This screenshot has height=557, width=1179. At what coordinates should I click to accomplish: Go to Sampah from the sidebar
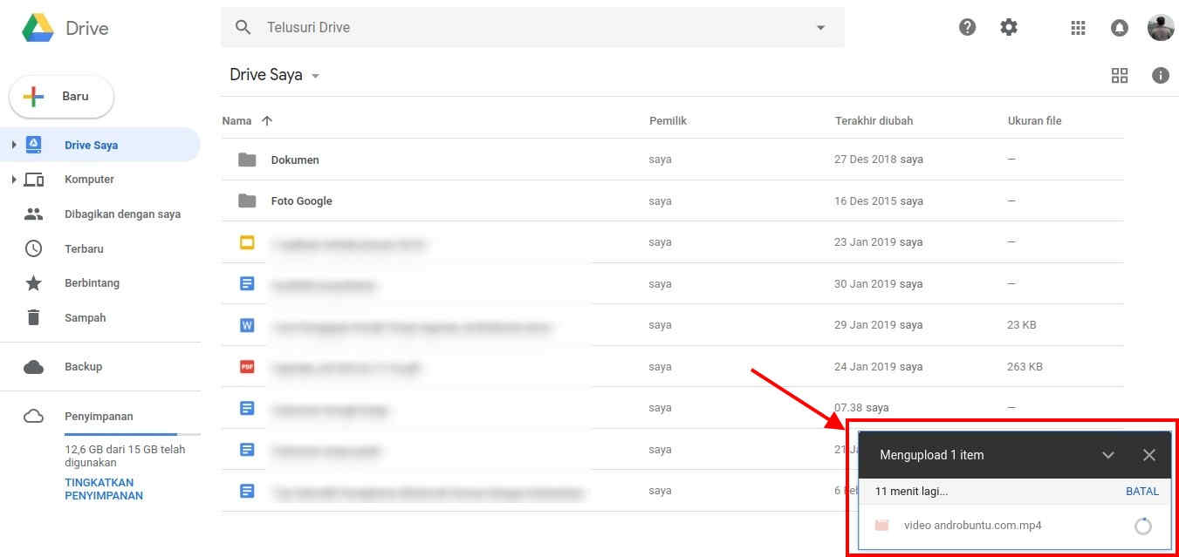pyautogui.click(x=85, y=317)
